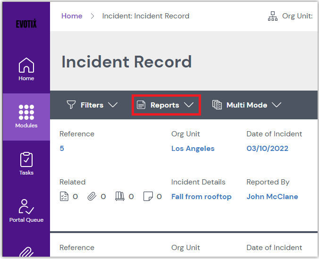Click the Evotix logo in sidebar
Screen dimensions: 319x259
(x=26, y=24)
